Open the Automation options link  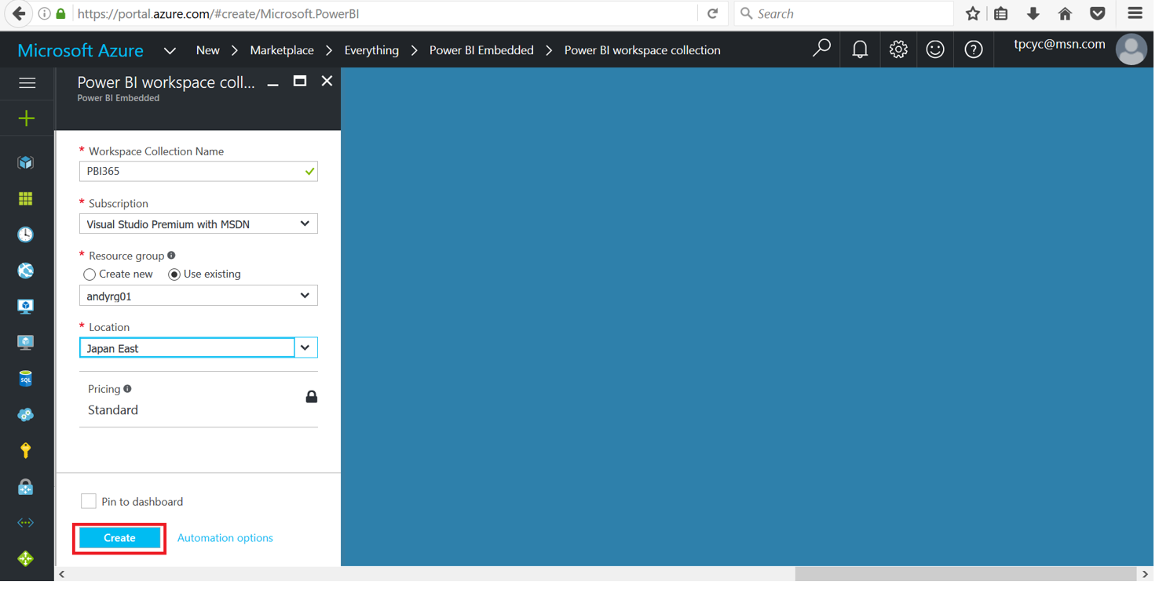click(x=225, y=538)
